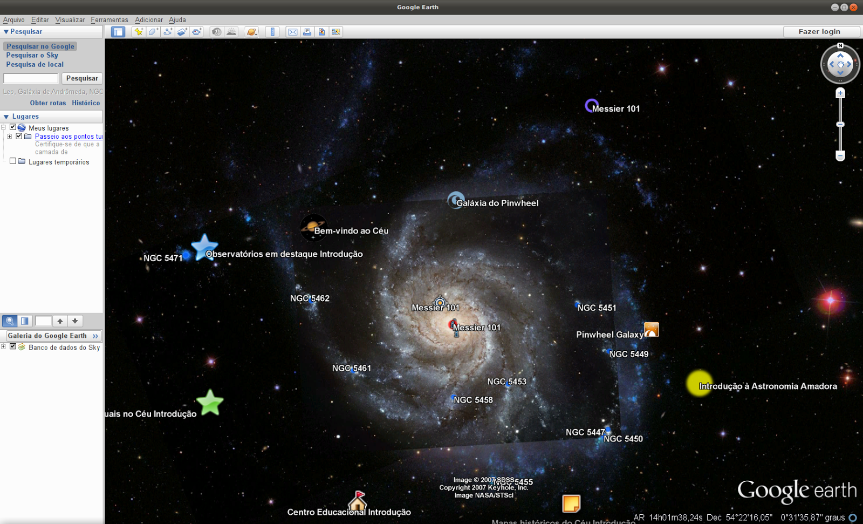Toggle the sunlight across landscape icon

(x=231, y=32)
